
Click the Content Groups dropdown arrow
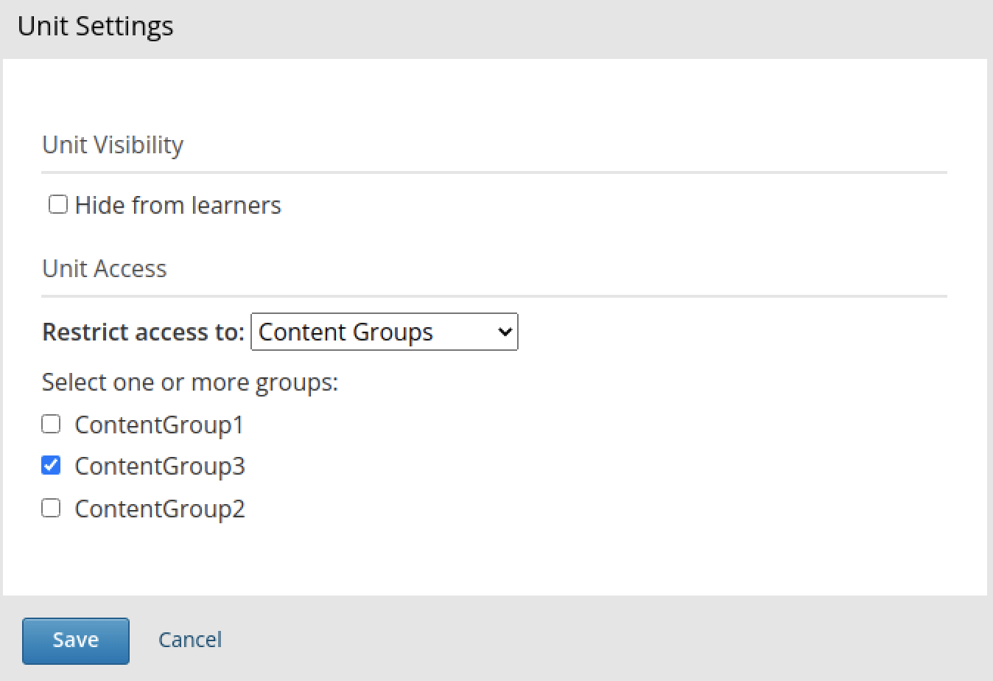tap(505, 332)
